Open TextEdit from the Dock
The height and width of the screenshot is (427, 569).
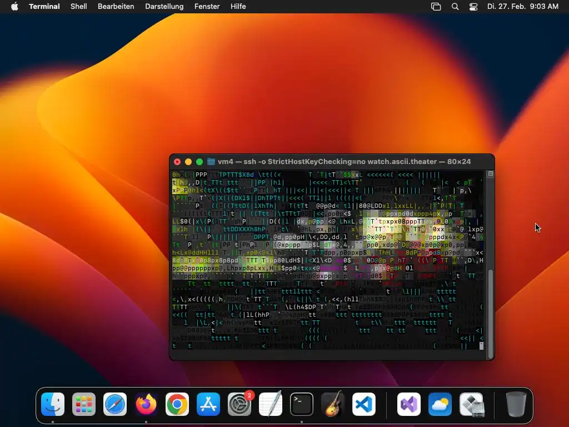pos(271,404)
